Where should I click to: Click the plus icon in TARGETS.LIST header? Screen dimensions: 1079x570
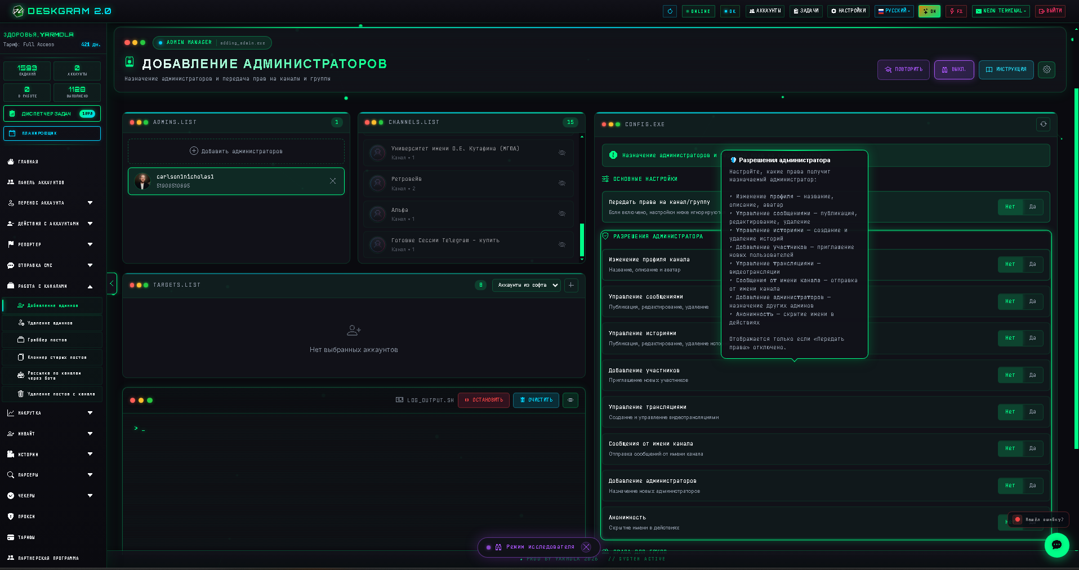pos(571,285)
